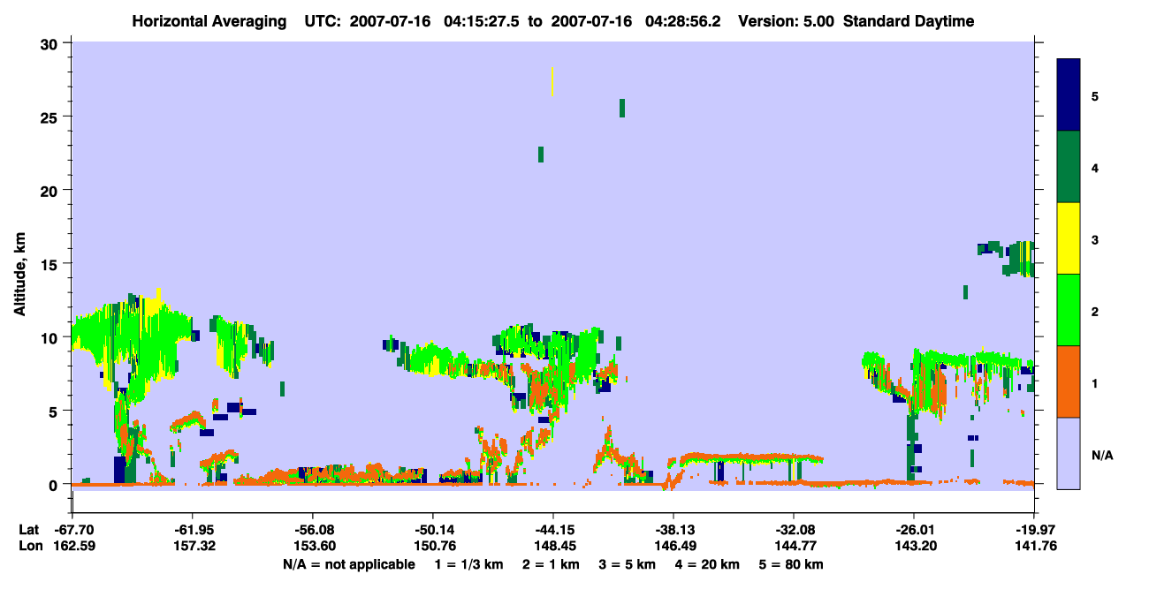Click start time '04:15:27.5' in title
1149x589 pixels.
(x=483, y=21)
